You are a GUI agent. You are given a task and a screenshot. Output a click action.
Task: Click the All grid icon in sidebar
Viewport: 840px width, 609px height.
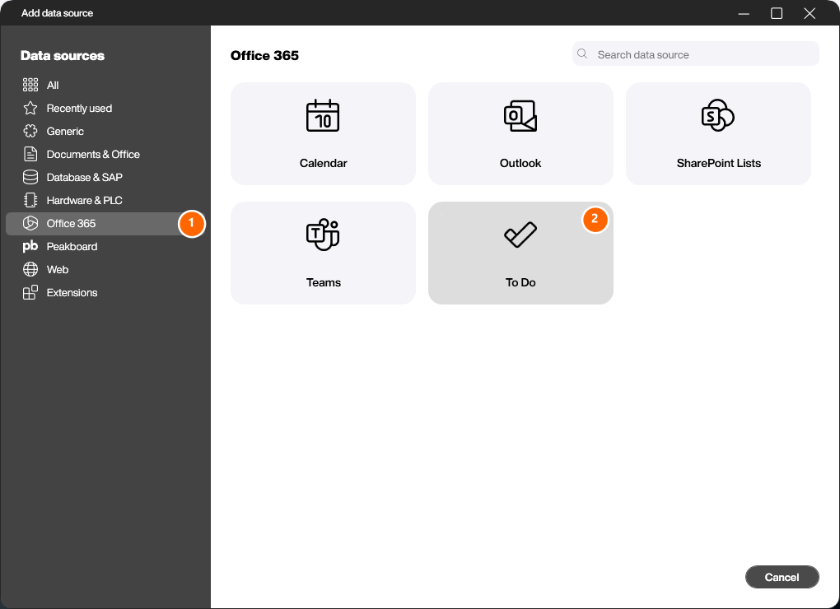(30, 85)
